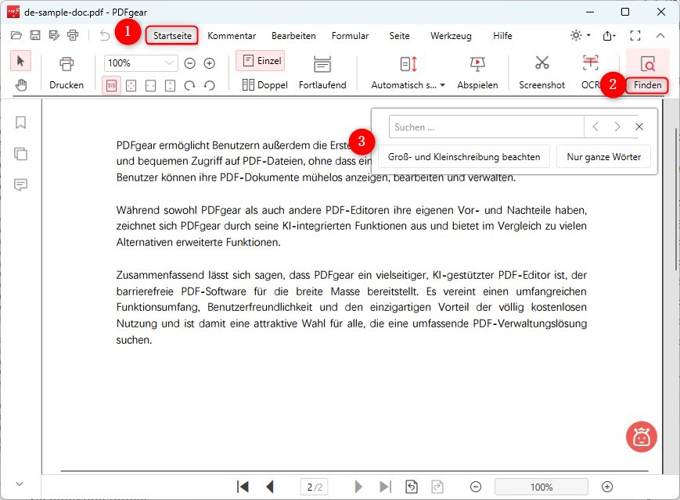This screenshot has width=680, height=500.
Task: Zoom out with the minus icon beside the 100% box
Action: tap(189, 63)
